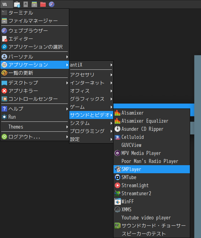Screen dimensions: 201x238
Task: Click the SMTube app icon
Action: click(x=118, y=177)
